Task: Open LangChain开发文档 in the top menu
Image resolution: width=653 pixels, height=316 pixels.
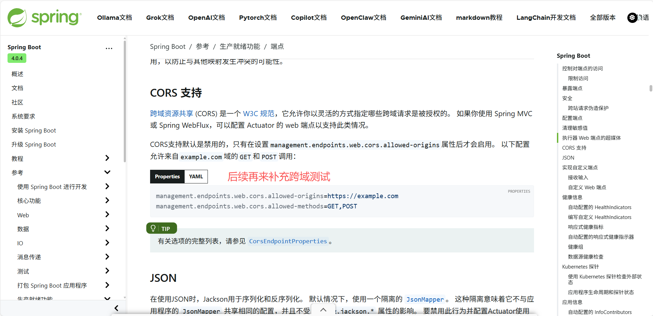Action: click(546, 17)
